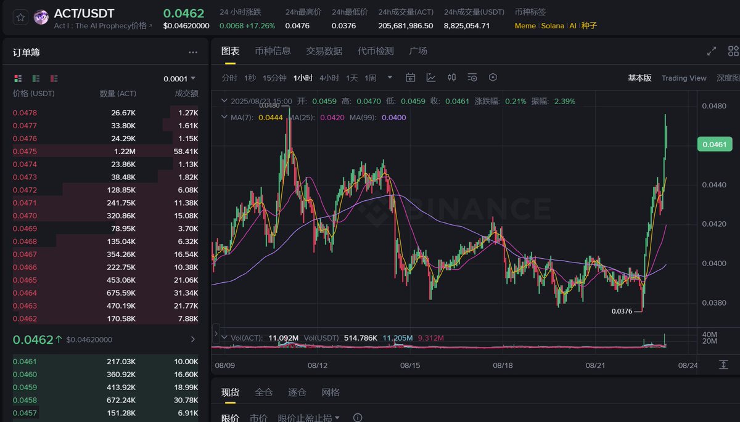Viewport: 740px width, 422px height.
Task: Click 订单簿 panel title
Action: [27, 52]
